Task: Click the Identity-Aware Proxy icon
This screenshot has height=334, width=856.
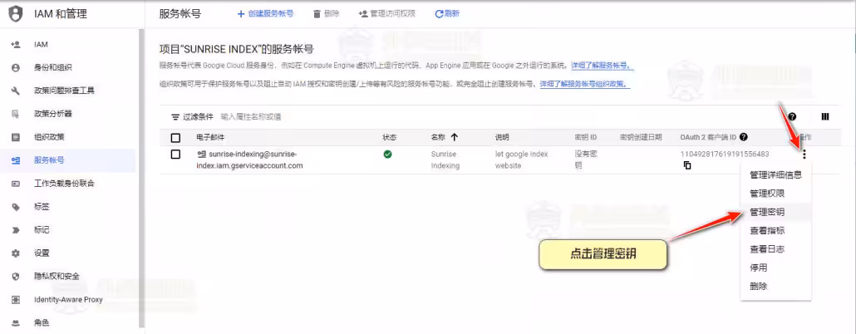Action: tap(16, 300)
